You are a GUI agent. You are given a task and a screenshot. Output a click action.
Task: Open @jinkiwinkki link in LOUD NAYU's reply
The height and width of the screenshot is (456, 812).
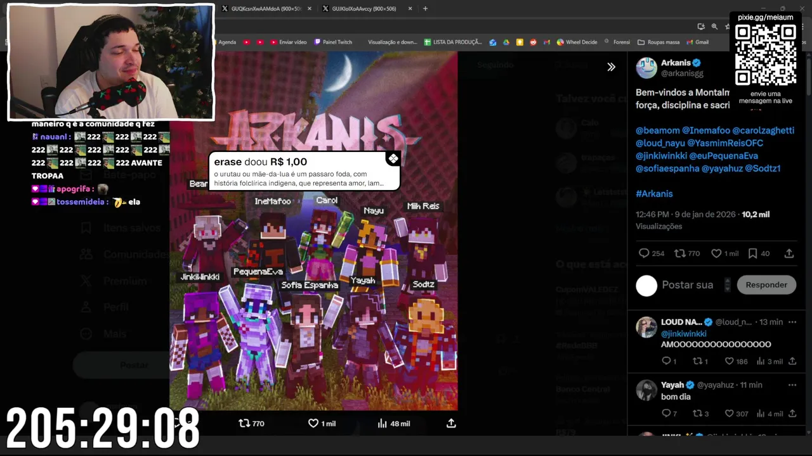(x=683, y=334)
